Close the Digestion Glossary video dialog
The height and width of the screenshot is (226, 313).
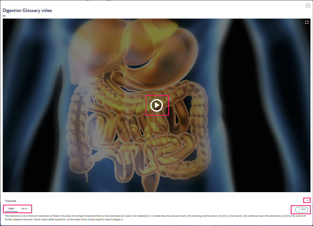[308, 6]
